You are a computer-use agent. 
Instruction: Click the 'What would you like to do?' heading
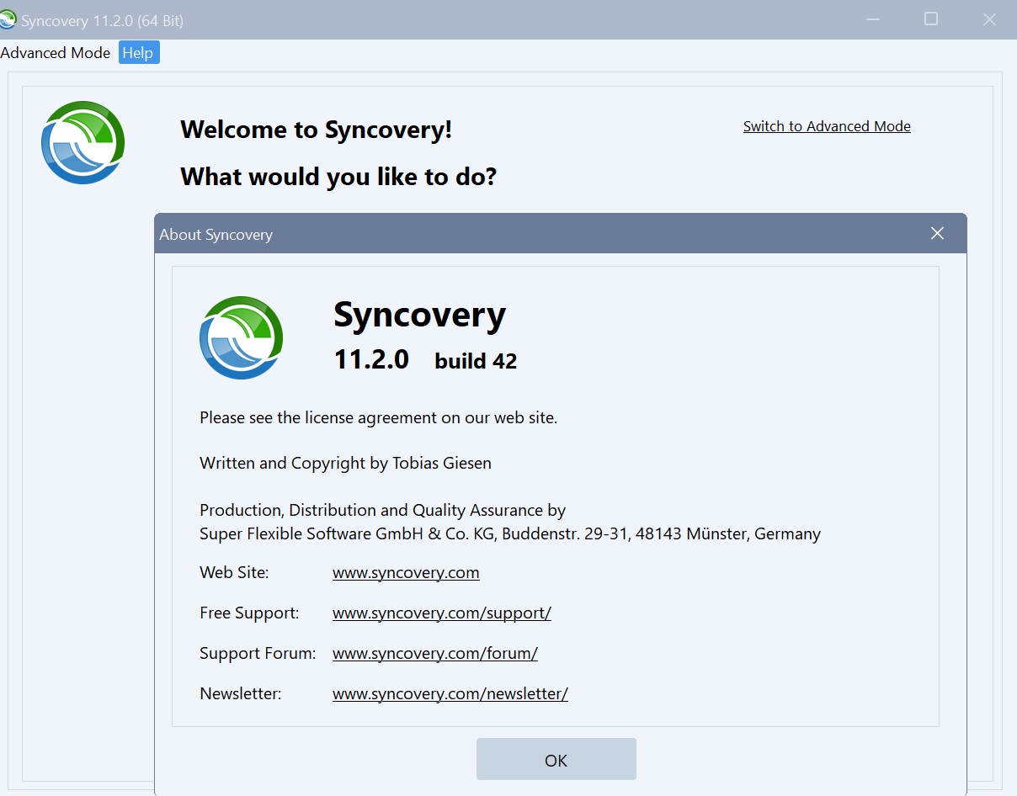338,177
